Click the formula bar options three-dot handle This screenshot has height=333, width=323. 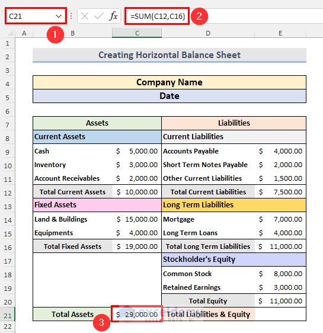(x=71, y=16)
